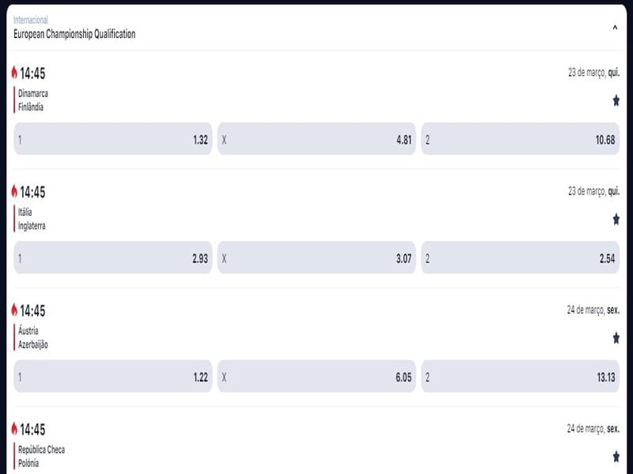Click hot flame icon for Itália match
Viewport: 633px width, 474px height.
[14, 191]
